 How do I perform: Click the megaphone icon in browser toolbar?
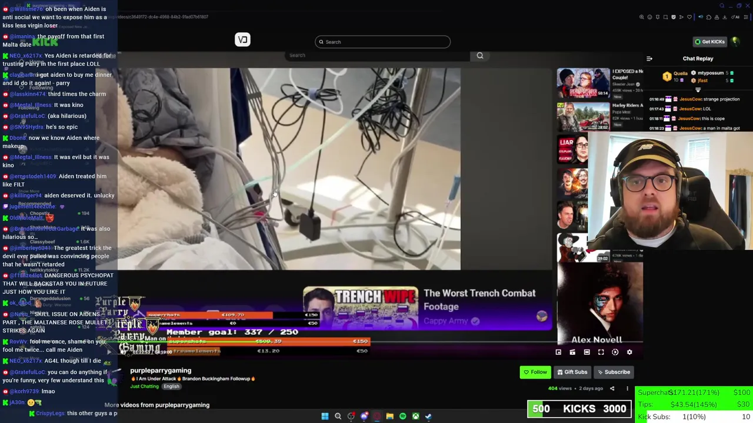point(701,17)
